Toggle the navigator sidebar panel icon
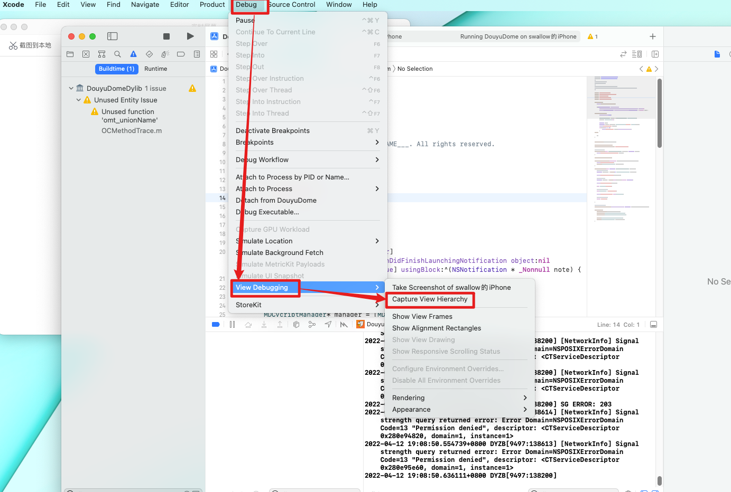This screenshot has height=492, width=731. (x=112, y=36)
